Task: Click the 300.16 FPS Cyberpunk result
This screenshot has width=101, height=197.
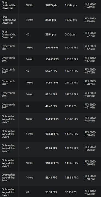Action: pos(71,48)
